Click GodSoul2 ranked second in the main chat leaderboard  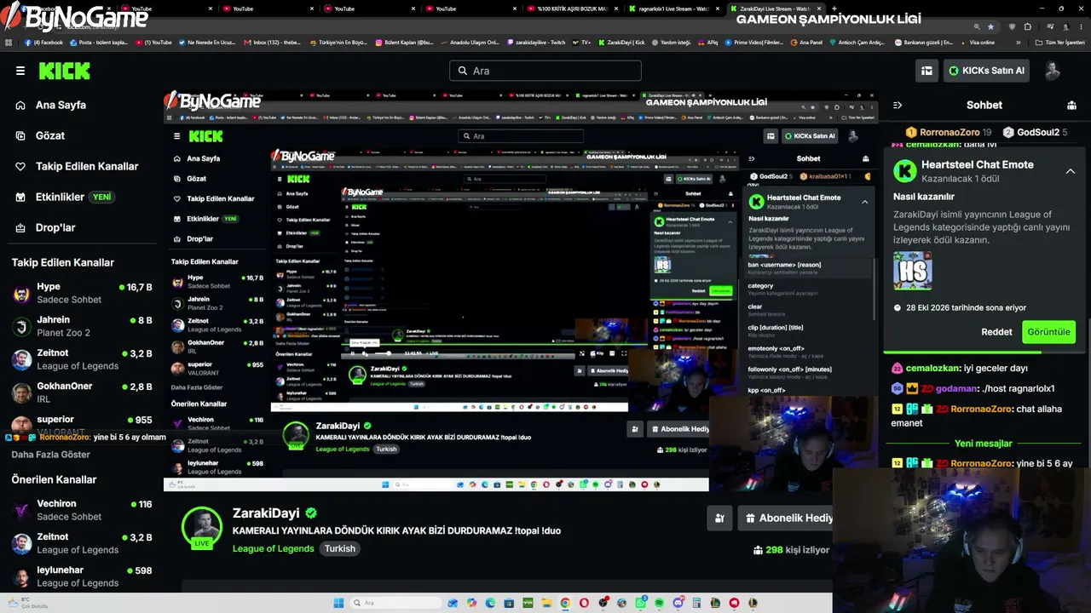(x=1035, y=132)
